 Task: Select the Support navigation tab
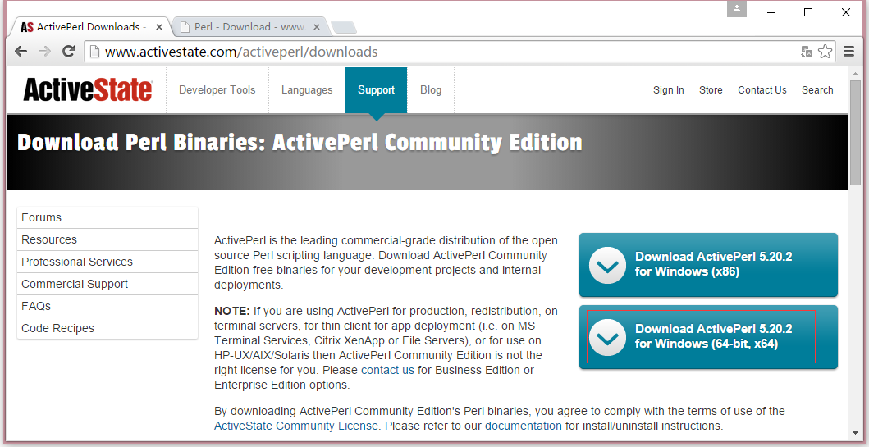[377, 89]
